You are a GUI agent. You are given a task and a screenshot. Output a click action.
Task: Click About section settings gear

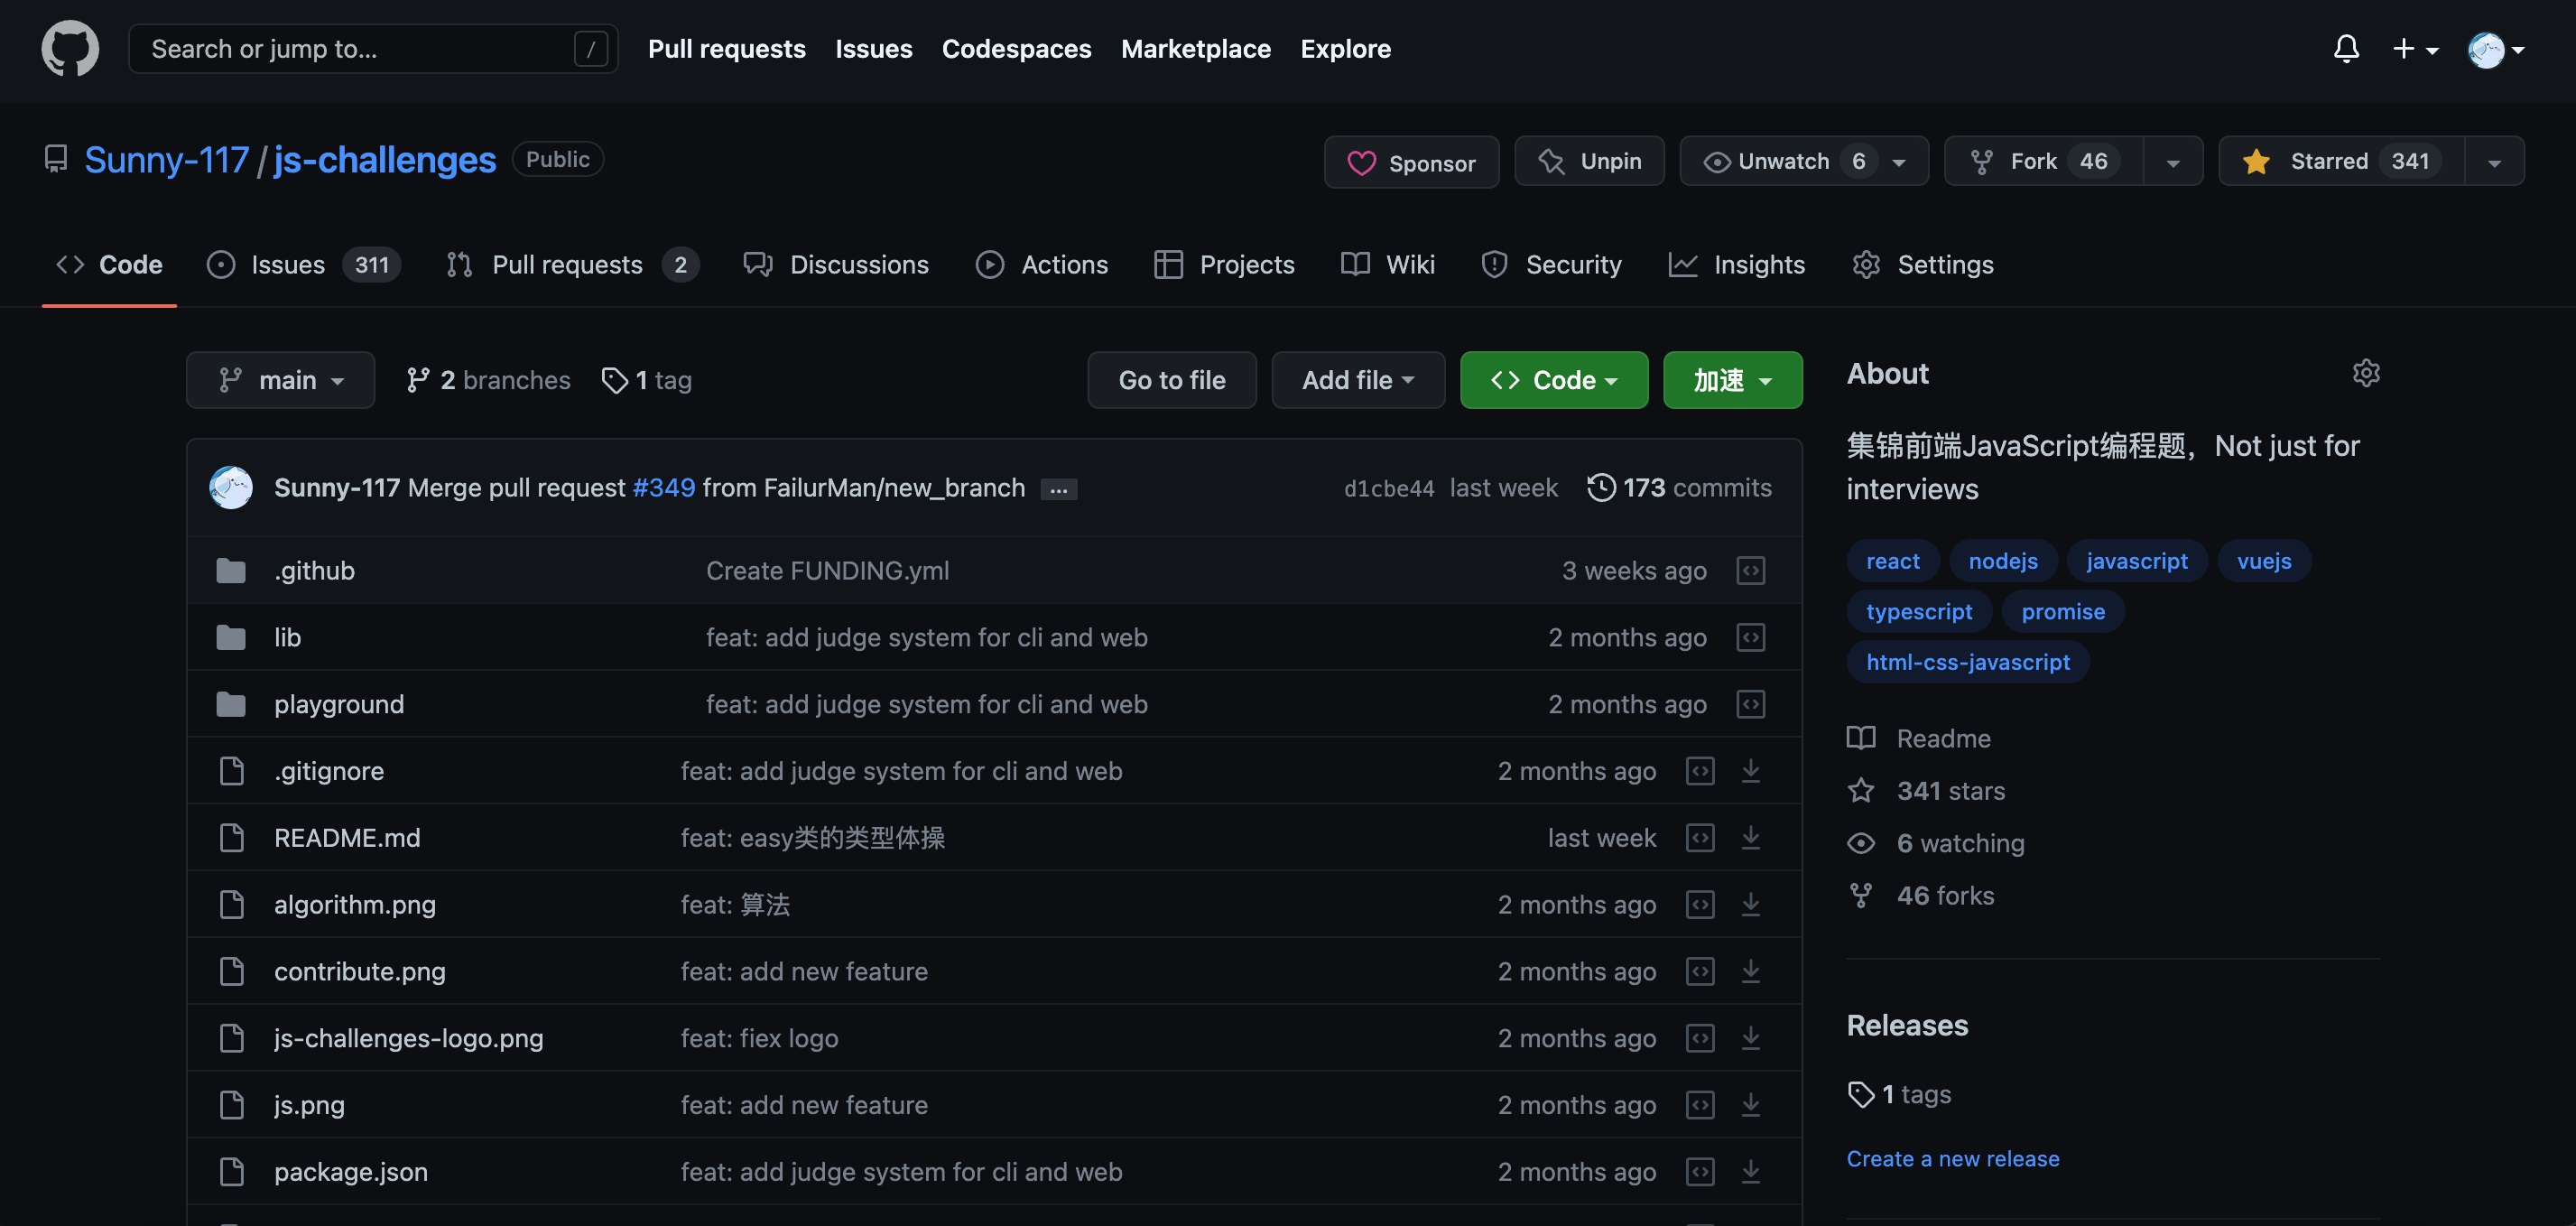pyautogui.click(x=2366, y=373)
